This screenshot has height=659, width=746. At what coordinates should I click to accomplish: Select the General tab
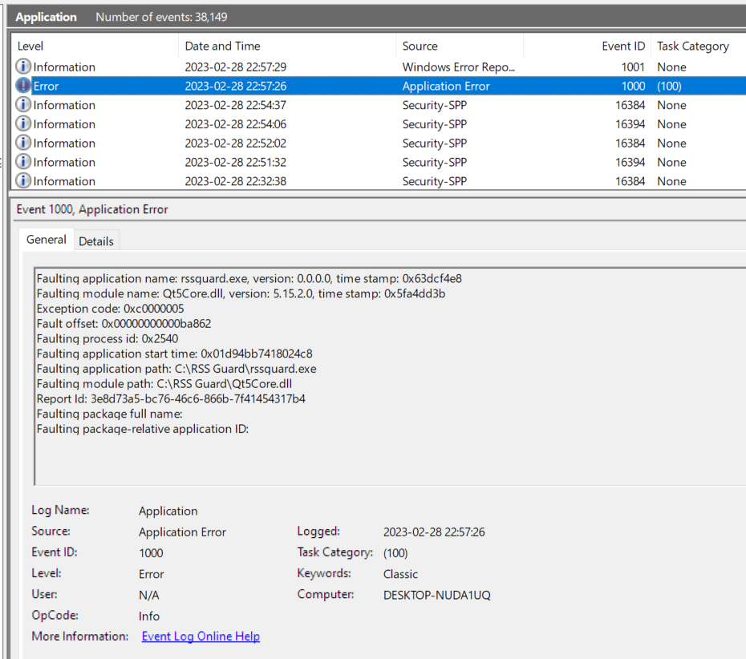pos(46,240)
